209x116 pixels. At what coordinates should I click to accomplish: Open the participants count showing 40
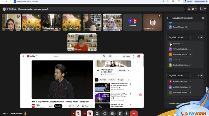click(203, 9)
